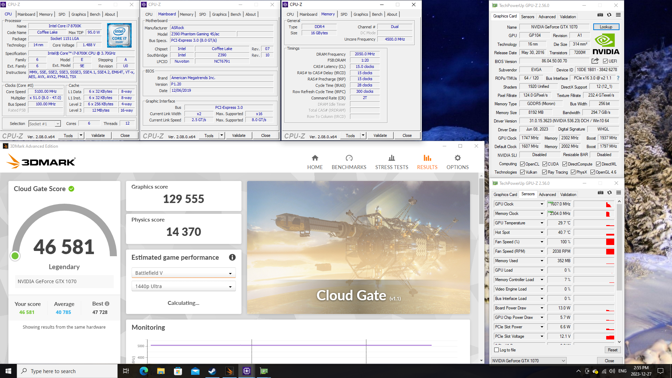672x378 pixels.
Task: Open Benchmarks gauge icon in 3DMark
Action: click(x=349, y=158)
